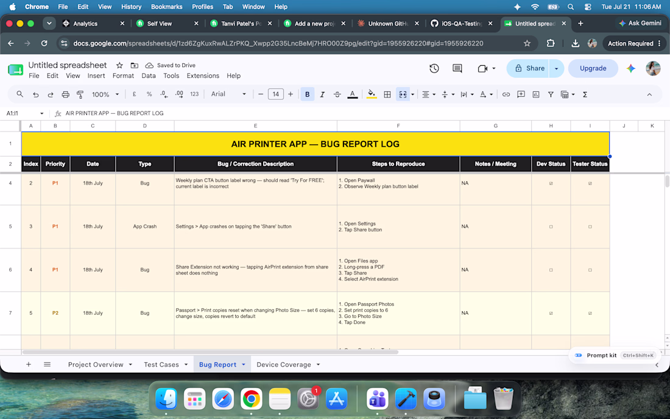Image resolution: width=670 pixels, height=419 pixels.
Task: Open vertical align dropdown
Action: pyautogui.click(x=448, y=94)
